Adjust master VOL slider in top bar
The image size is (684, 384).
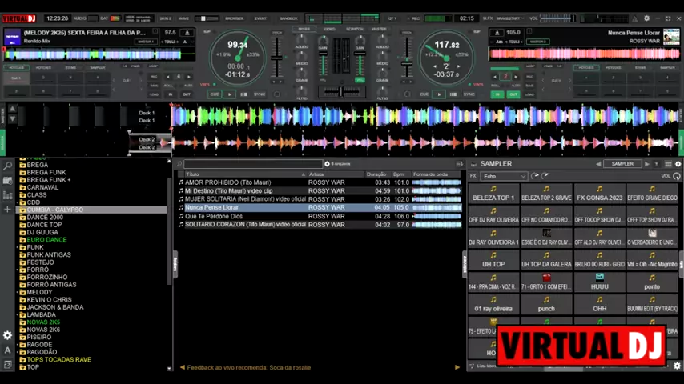point(557,18)
